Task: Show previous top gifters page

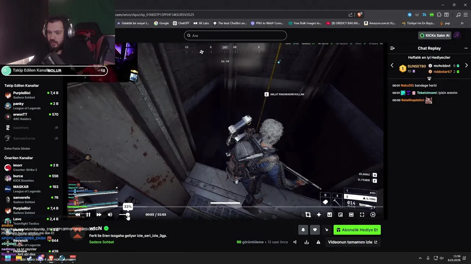Action: point(392,66)
